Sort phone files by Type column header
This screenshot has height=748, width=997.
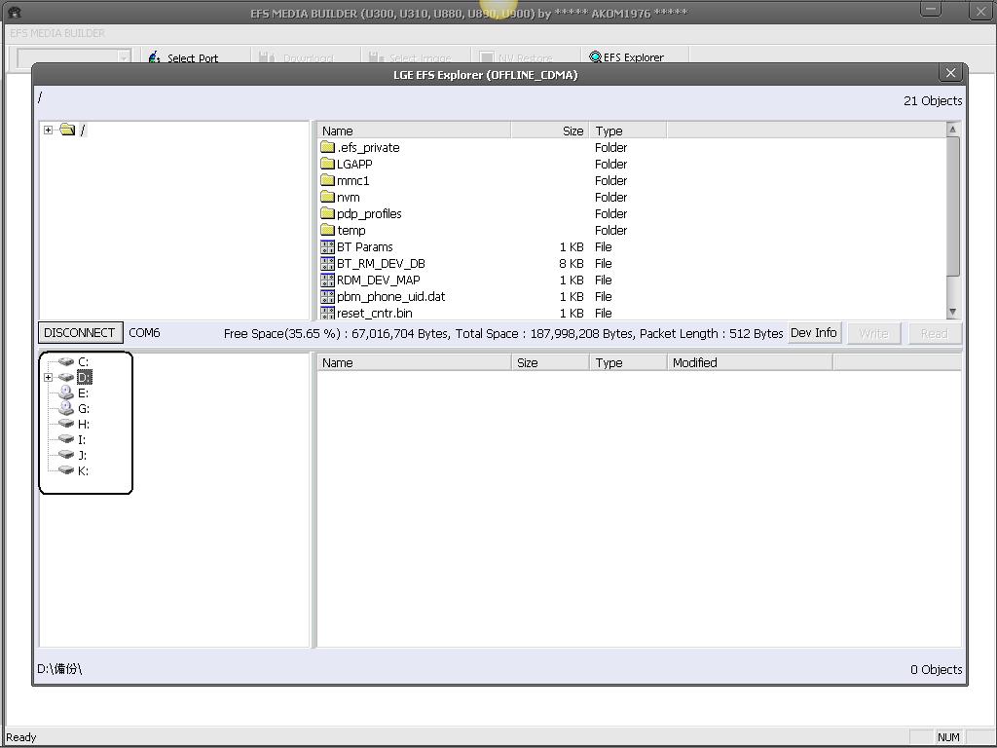[628, 131]
